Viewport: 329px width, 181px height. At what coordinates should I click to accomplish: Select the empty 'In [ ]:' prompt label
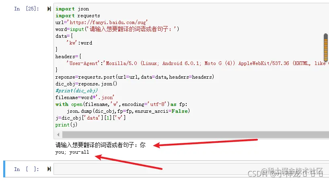(x=27, y=169)
